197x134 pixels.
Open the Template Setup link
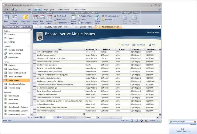pos(153,32)
